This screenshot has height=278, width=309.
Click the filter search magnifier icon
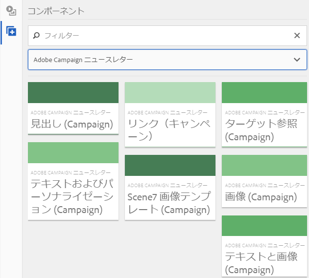point(36,36)
